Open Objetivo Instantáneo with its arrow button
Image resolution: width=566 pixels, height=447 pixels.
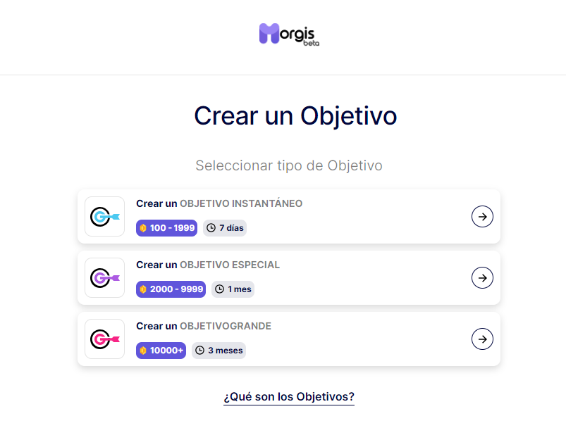tap(482, 217)
